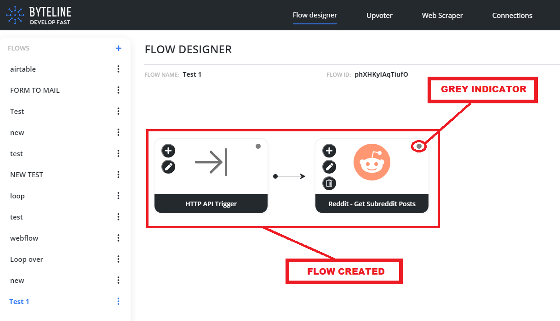Open options menu for webflow flow
This screenshot has width=560, height=321.
tap(118, 238)
